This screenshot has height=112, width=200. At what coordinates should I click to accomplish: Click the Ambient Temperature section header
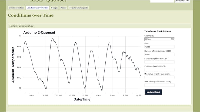[21, 26]
